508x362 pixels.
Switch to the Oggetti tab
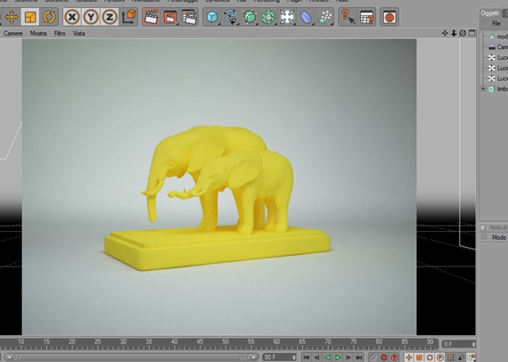point(489,13)
